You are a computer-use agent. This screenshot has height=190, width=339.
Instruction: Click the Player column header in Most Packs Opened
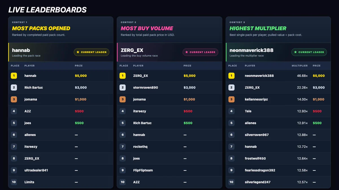[29, 66]
